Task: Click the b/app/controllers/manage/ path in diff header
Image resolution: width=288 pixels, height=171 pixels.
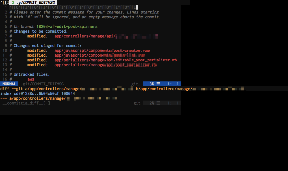Action: pos(190,89)
